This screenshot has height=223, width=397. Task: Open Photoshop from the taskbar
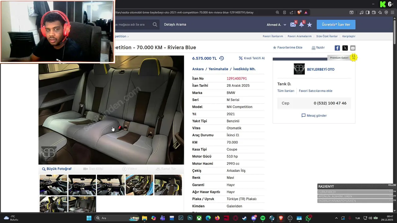pyautogui.click(x=190, y=218)
